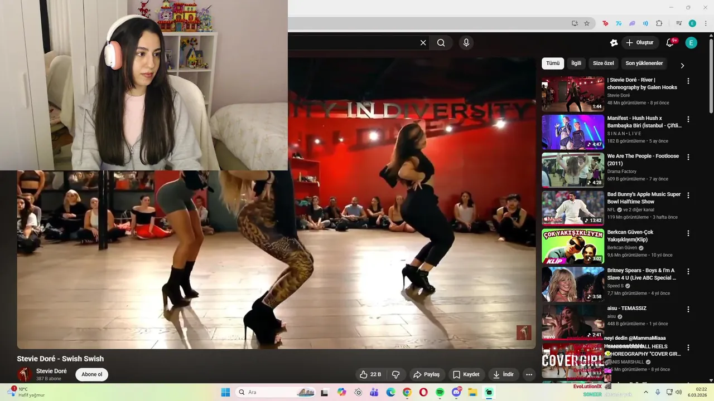This screenshot has height=401, width=714.
Task: Open Stevie Doré River video thumbnail
Action: 573,94
